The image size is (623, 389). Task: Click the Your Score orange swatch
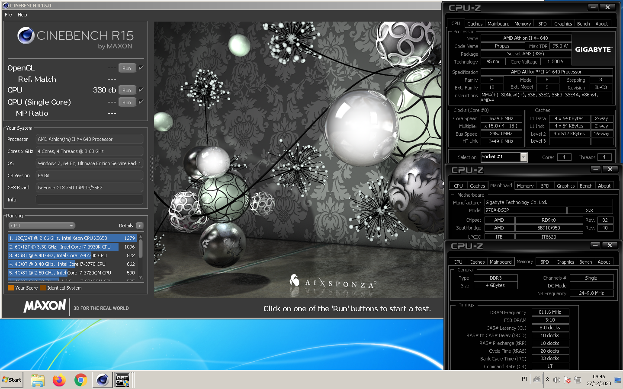(11, 288)
